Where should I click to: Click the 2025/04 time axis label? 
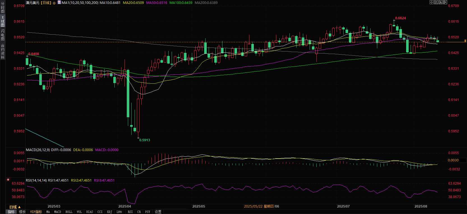(x=125, y=206)
